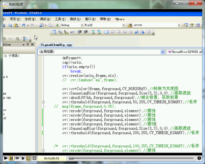Toggle auto-hide pin on Album panel
205x164 pixels.
point(28,44)
